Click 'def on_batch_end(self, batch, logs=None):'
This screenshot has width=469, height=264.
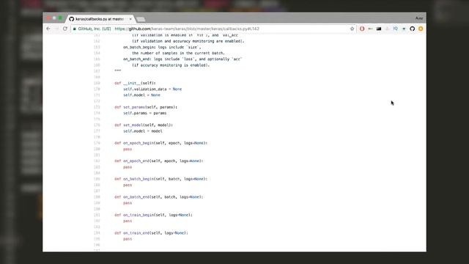tap(159, 197)
